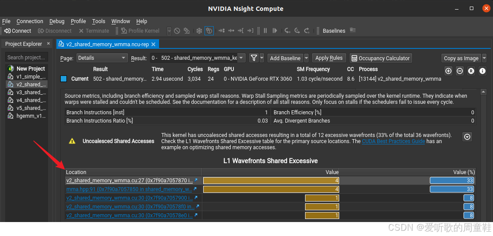
Task: Open the dropdown arrow beside the filter icon
Action: coord(262,58)
